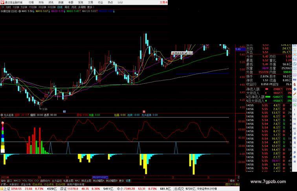This screenshot has height=191, width=297.
Task: Open the 资讯 menu
Action: tap(51, 2)
